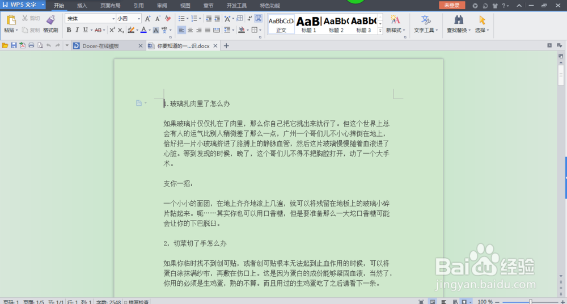This screenshot has width=567, height=304.
Task: Toggle italic formatting
Action: [x=77, y=30]
